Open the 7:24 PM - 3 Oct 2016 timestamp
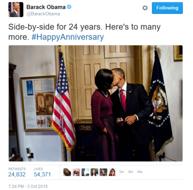Image resolution: width=193 pixels, height=190 pixels. tap(28, 187)
